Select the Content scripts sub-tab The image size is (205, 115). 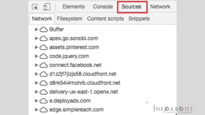click(105, 19)
